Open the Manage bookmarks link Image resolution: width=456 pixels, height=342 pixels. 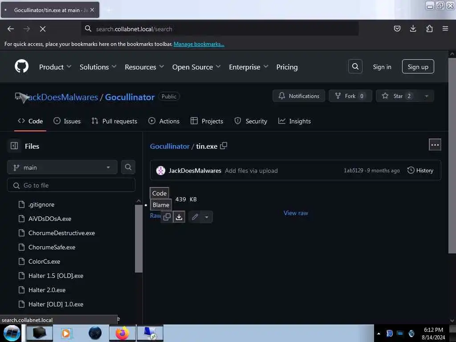pyautogui.click(x=199, y=44)
